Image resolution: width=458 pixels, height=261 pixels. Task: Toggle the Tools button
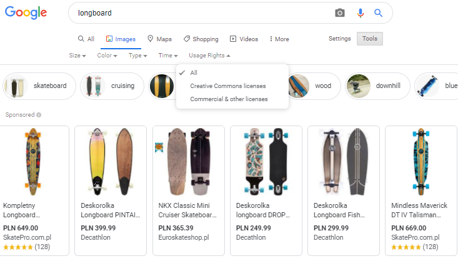pos(370,39)
